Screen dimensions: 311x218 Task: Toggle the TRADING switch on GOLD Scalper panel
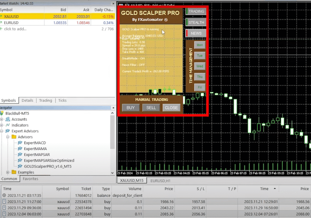pyautogui.click(x=196, y=11)
